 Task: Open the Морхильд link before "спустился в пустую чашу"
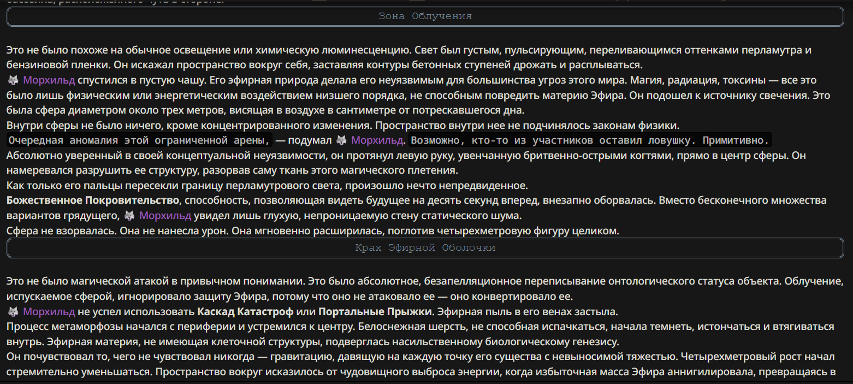pyautogui.click(x=49, y=80)
